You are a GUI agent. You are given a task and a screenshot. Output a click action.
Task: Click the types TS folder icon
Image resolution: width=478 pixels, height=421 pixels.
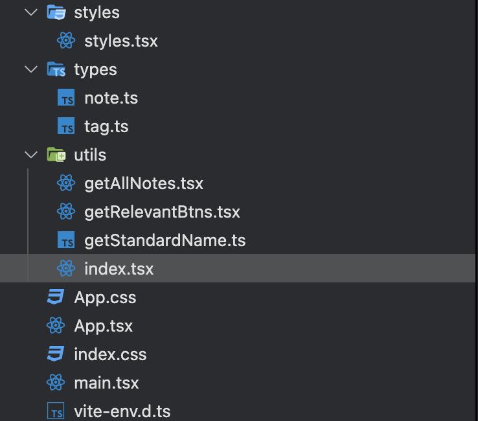click(56, 69)
